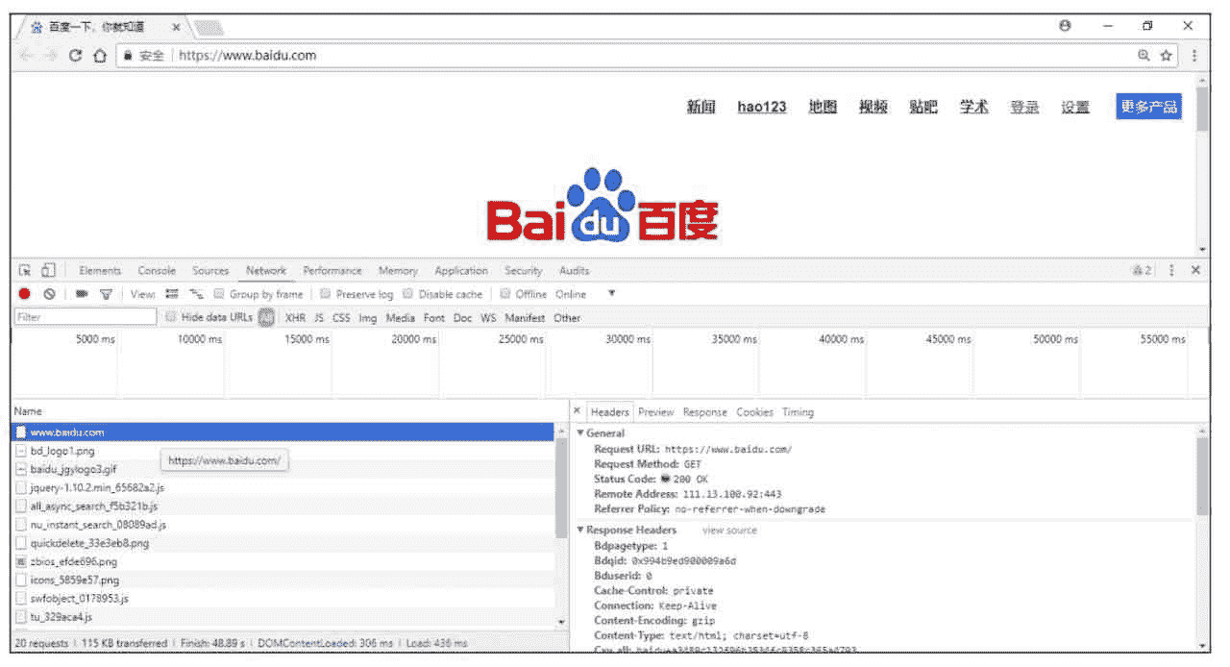Enable the Preserve log checkbox
This screenshot has height=667, width=1230.
(x=326, y=294)
